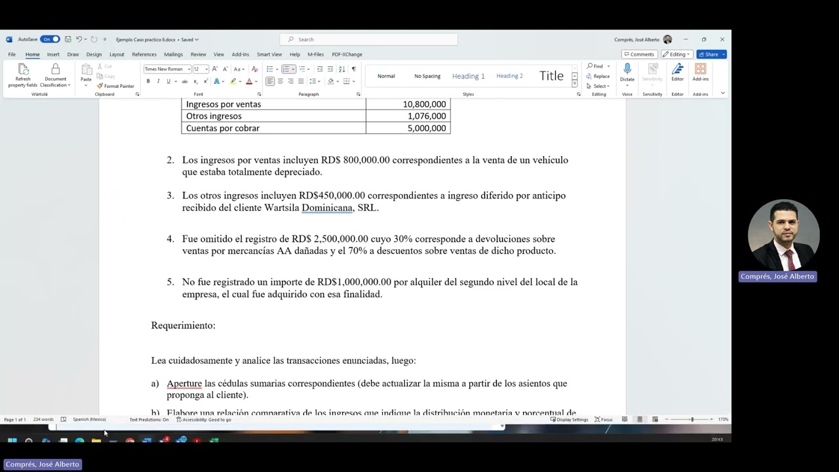839x472 pixels.
Task: Open the Editing mode dropdown
Action: pyautogui.click(x=676, y=54)
